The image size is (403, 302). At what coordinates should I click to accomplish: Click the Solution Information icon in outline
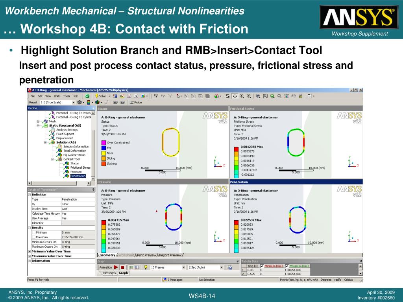pos(60,146)
